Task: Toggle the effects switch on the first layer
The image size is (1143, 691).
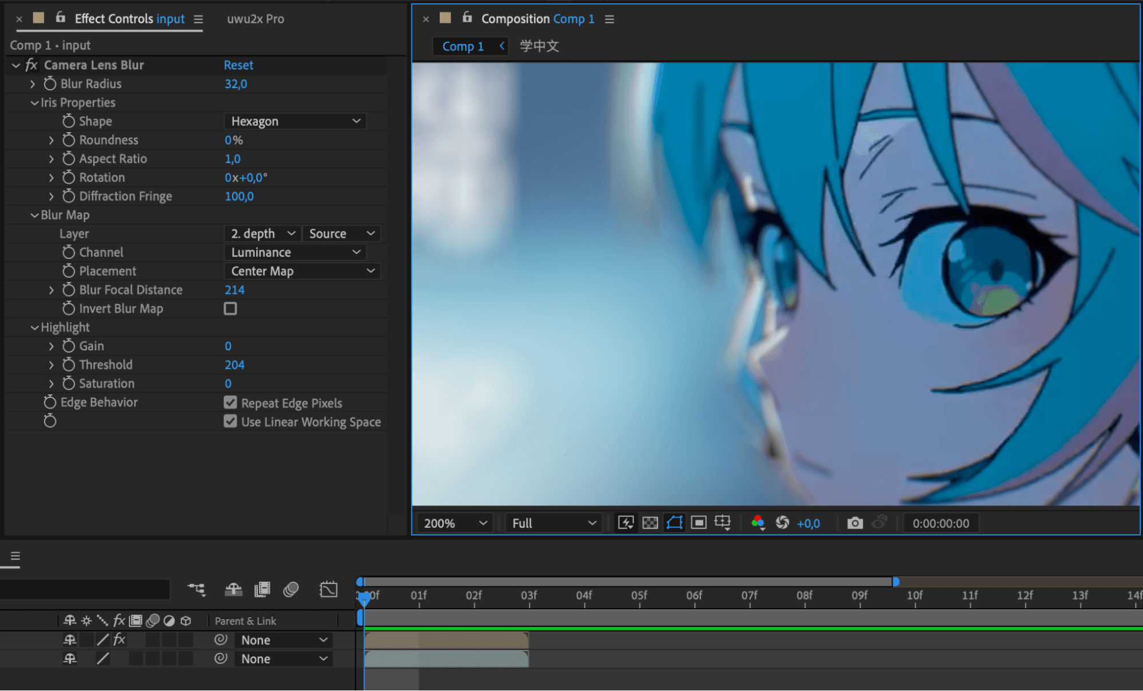Action: 119,640
